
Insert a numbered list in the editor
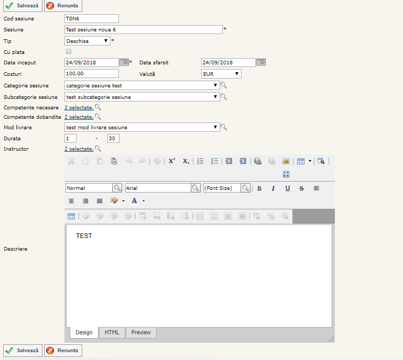click(200, 161)
